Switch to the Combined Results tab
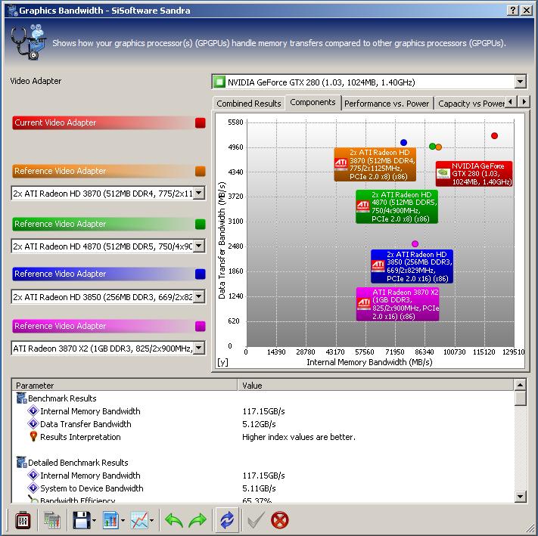Image resolution: width=538 pixels, height=536 pixels. [x=249, y=104]
